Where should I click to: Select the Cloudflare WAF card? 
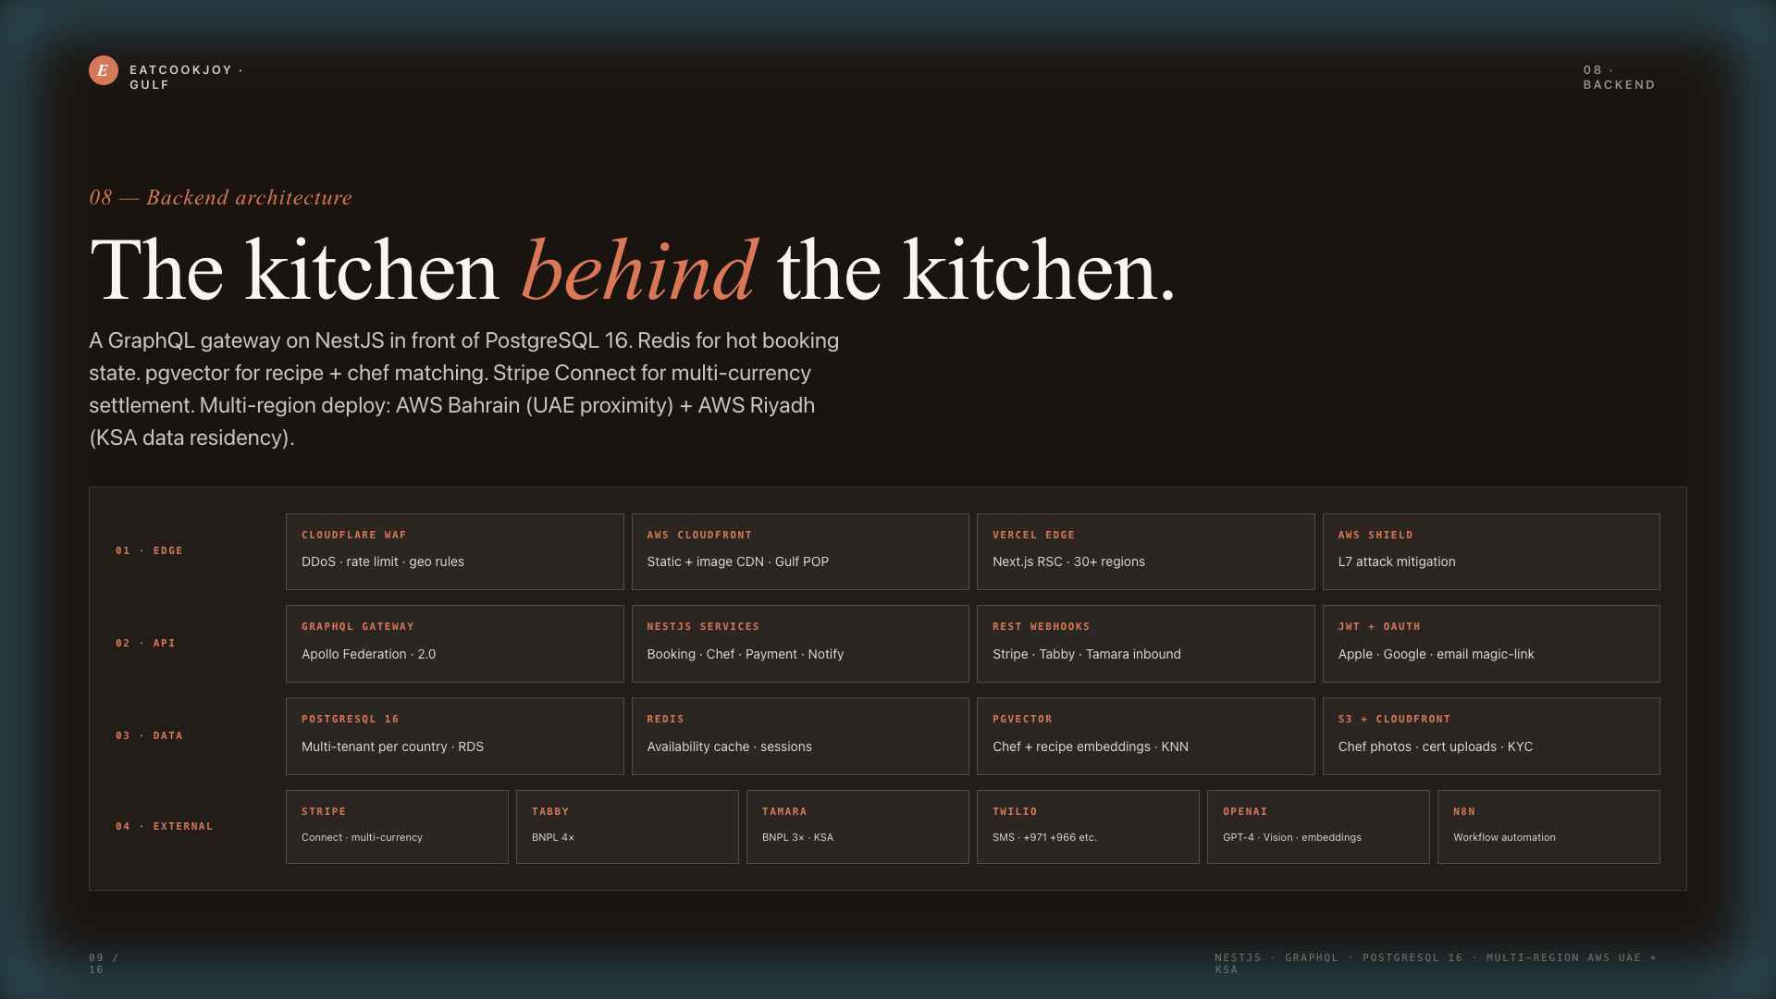(x=455, y=552)
